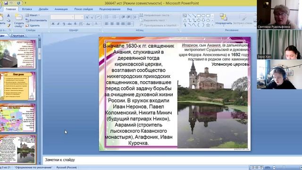Switch to Структура outline pane tab
This screenshot has width=302, height=170.
tap(17, 35)
